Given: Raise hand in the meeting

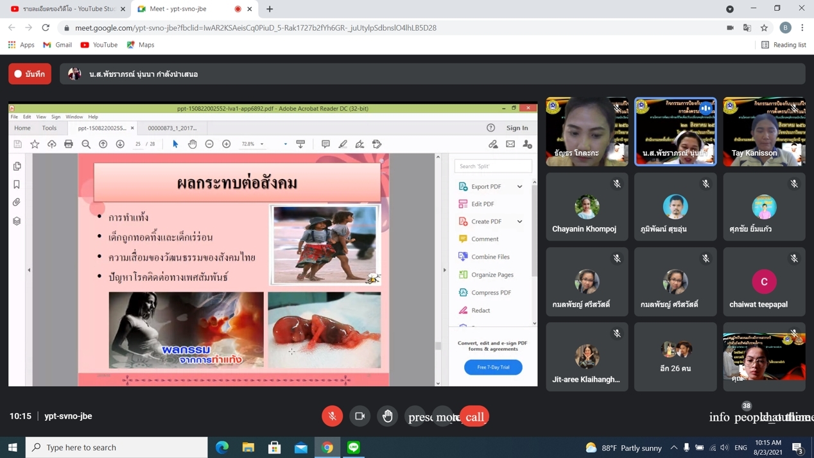Looking at the screenshot, I should point(387,416).
